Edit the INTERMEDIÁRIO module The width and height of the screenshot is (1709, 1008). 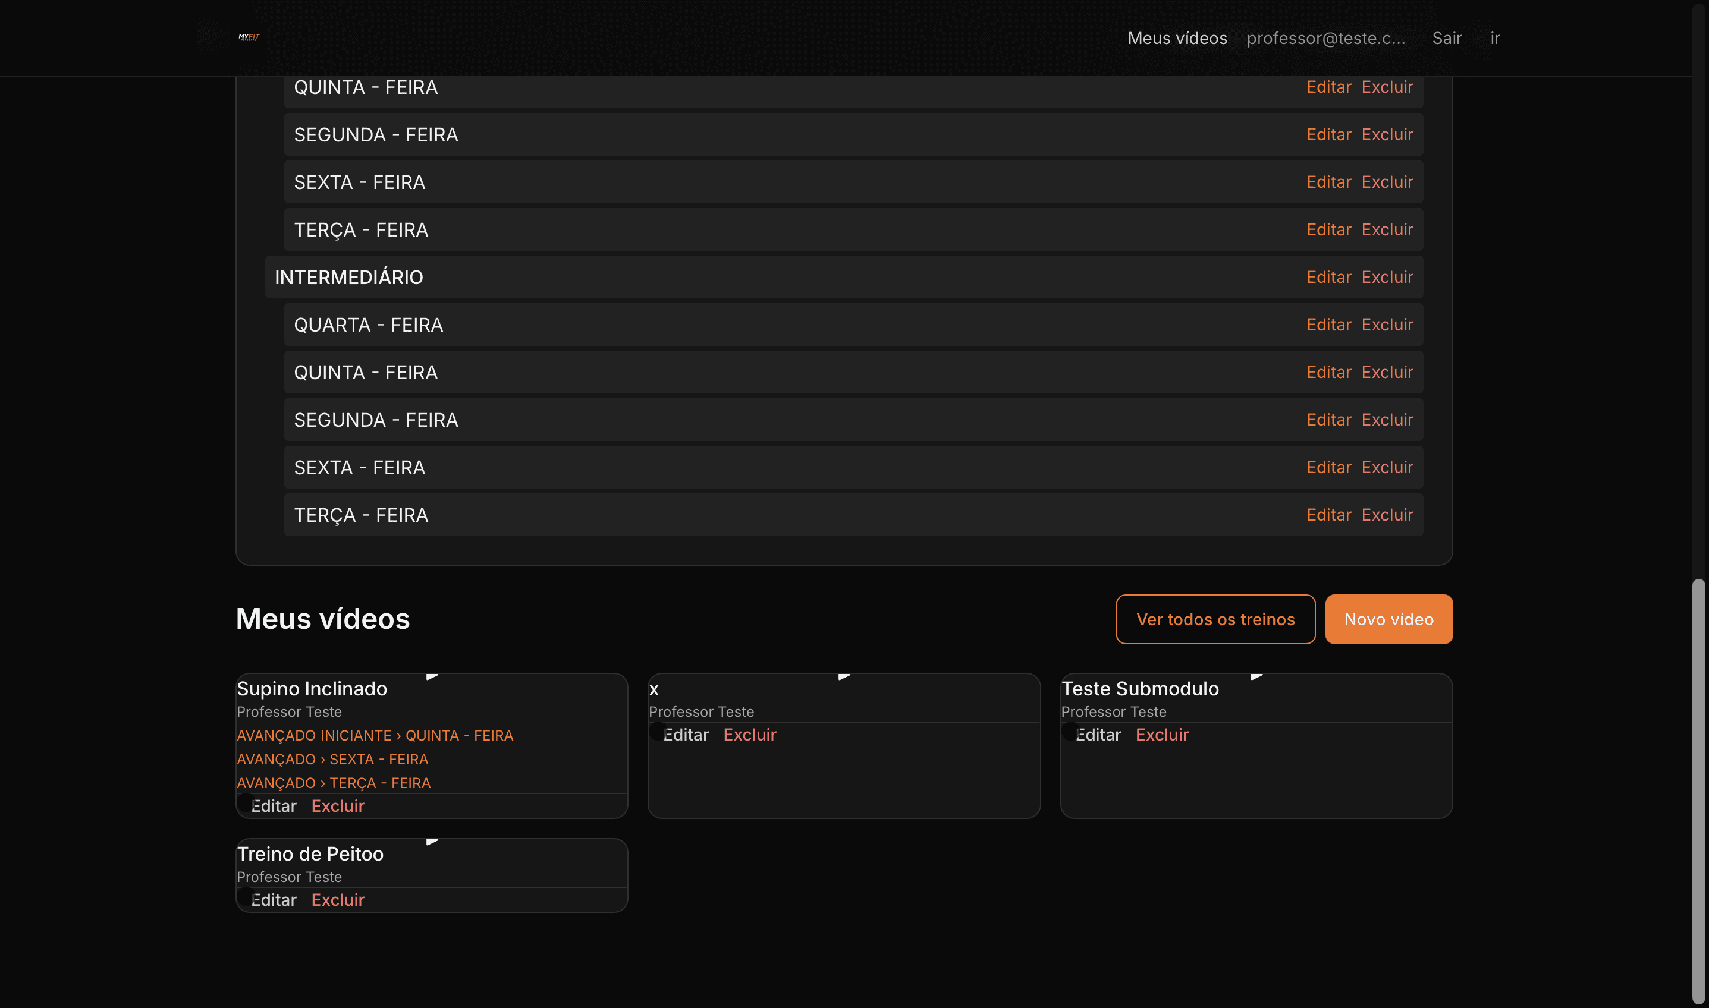pyautogui.click(x=1328, y=277)
